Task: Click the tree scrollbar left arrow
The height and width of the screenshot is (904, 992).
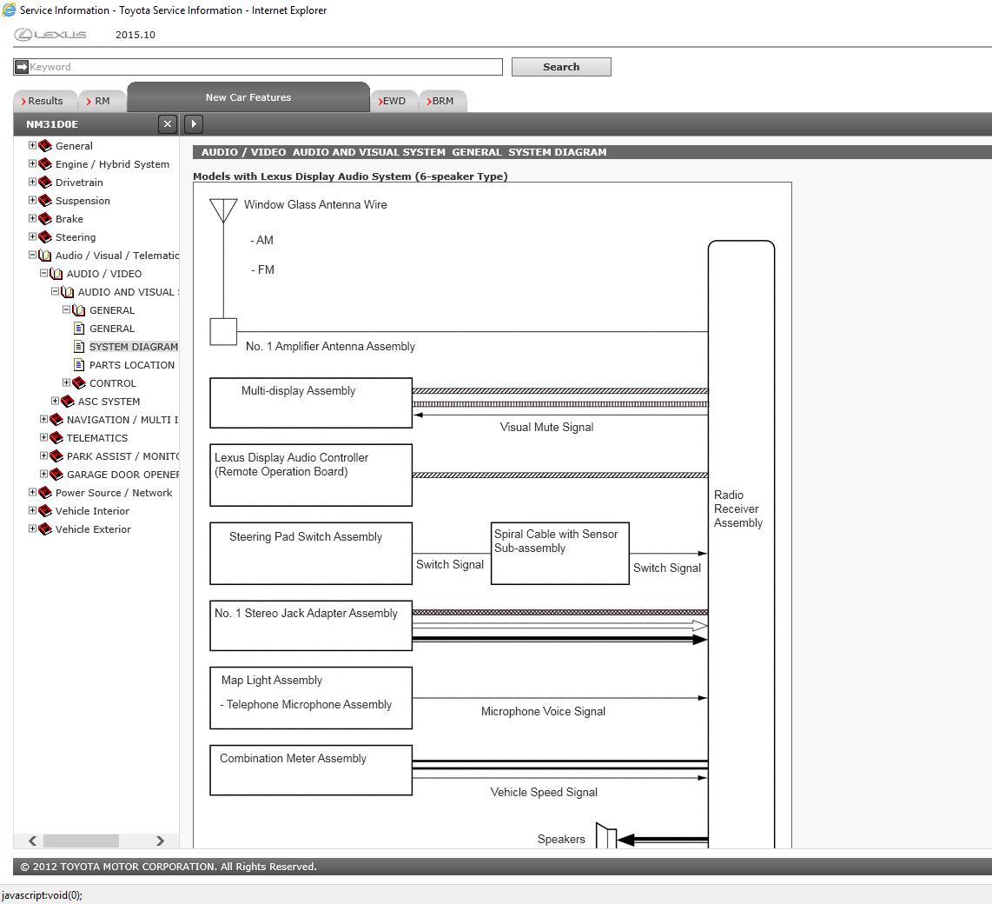Action: (33, 841)
